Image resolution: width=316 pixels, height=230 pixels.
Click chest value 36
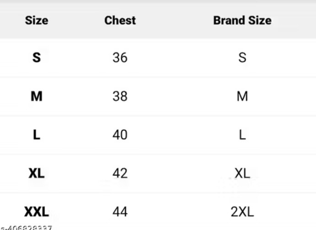120,58
